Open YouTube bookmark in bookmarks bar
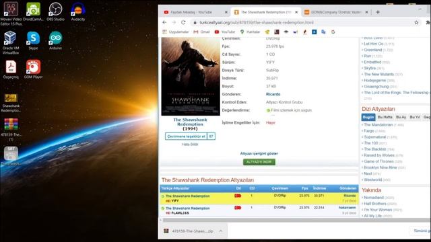The image size is (431, 242). pos(225,32)
